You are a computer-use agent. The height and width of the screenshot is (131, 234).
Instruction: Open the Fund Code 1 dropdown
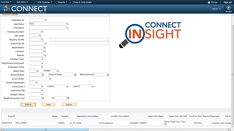pyautogui.click(x=37, y=87)
